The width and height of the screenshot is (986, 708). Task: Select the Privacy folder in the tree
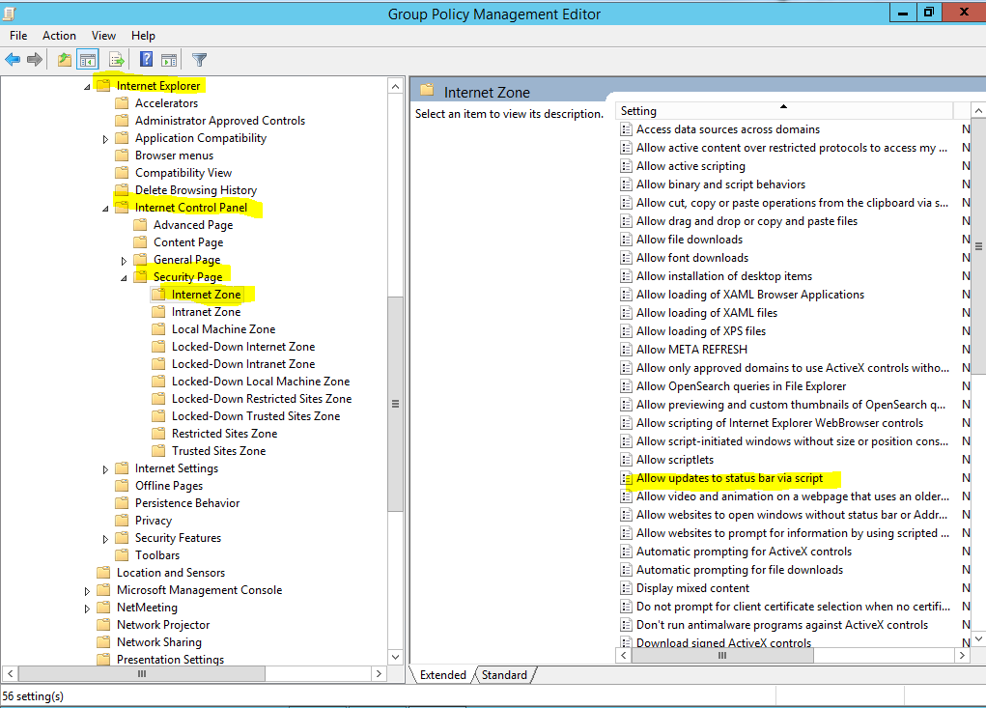(x=154, y=520)
